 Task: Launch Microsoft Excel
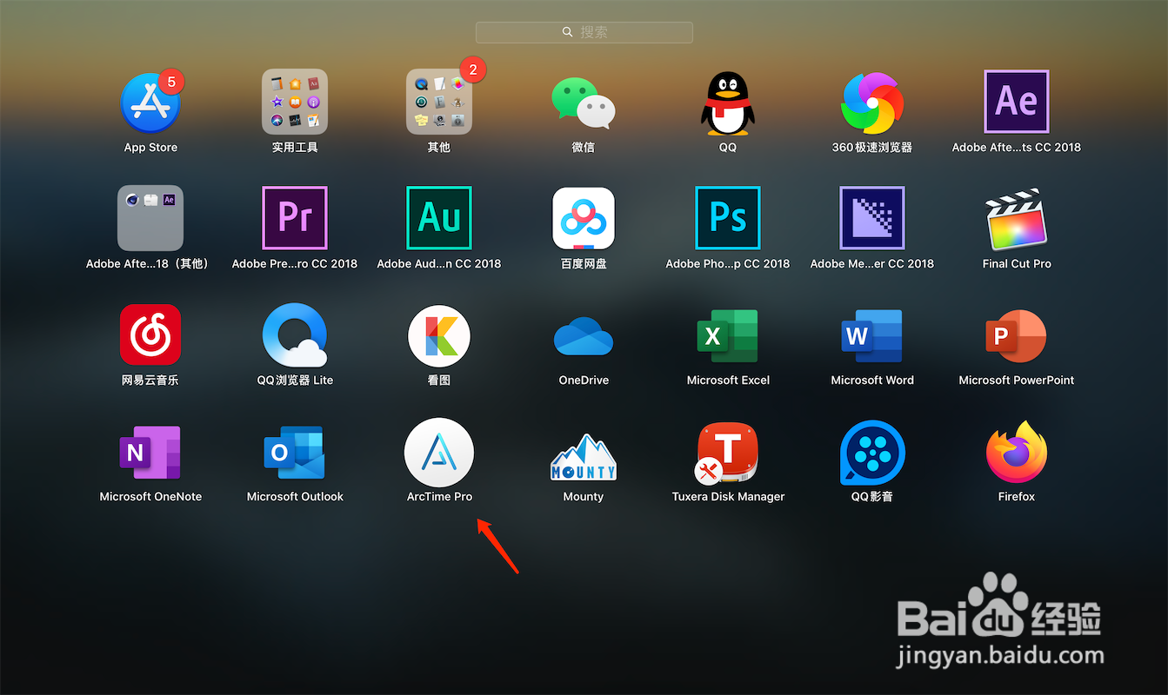728,334
